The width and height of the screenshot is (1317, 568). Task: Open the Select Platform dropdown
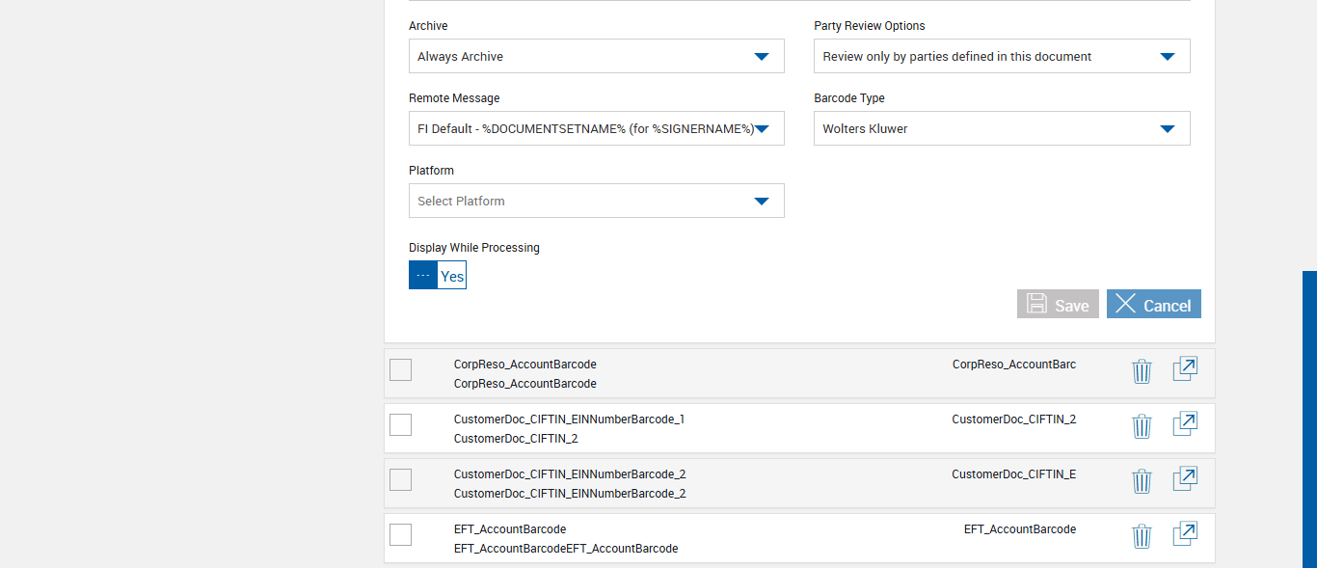596,201
